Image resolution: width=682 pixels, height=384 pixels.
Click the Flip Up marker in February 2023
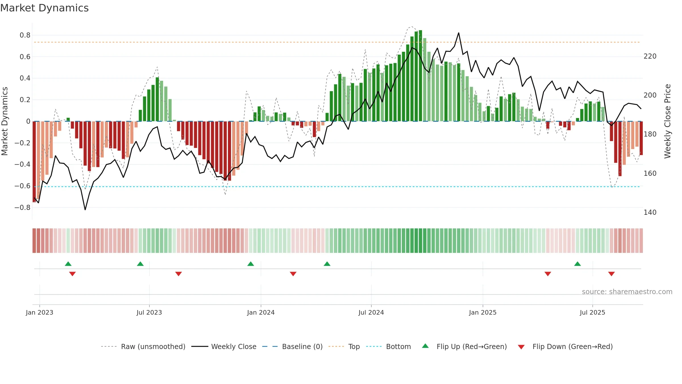68,264
